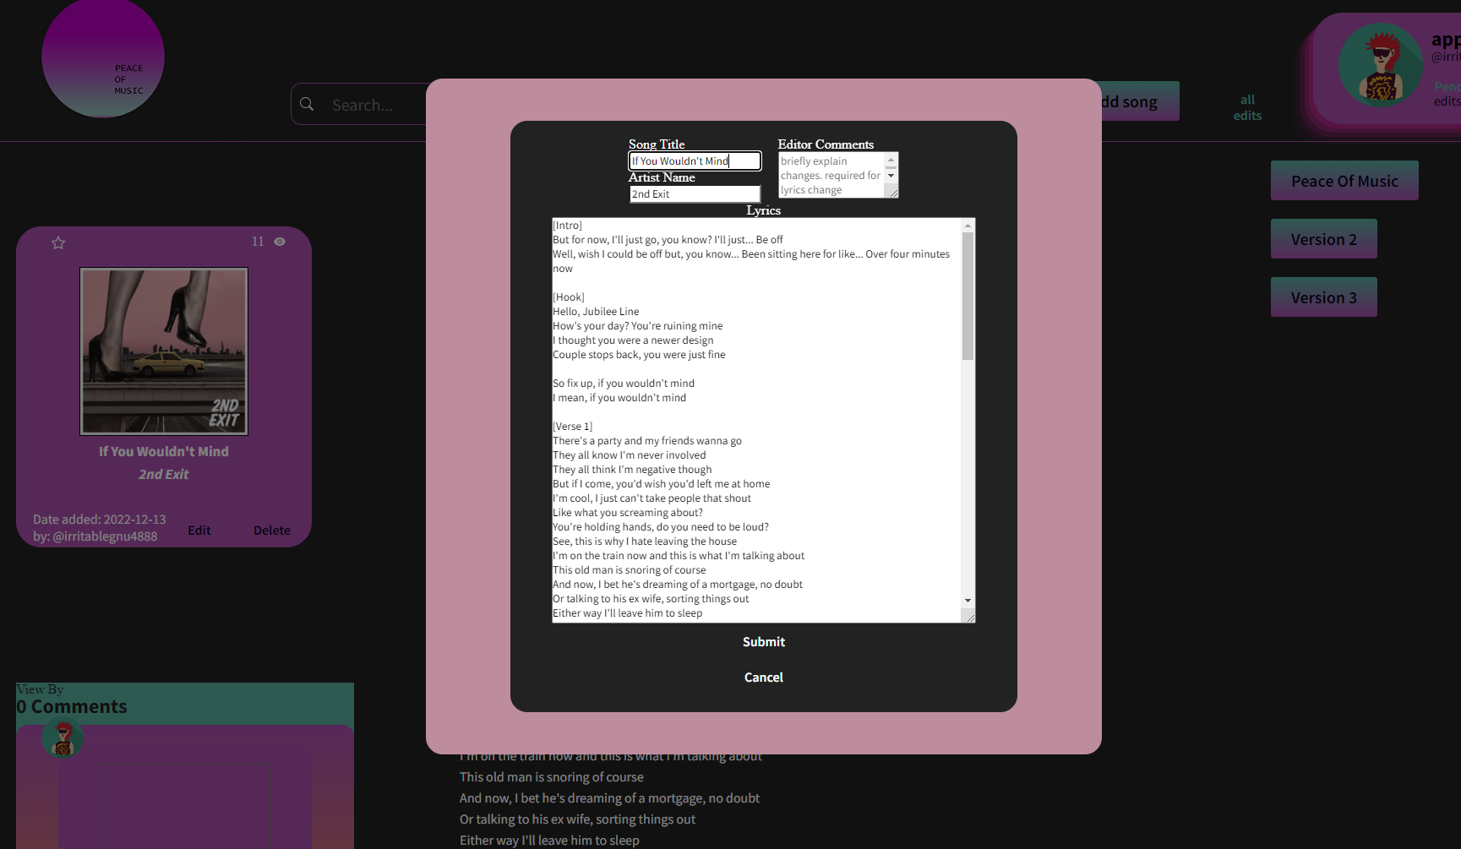Open the Peace of Music logo
1461x849 pixels.
pos(102,58)
